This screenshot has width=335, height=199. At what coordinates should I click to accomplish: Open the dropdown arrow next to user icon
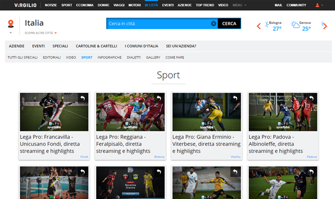click(322, 5)
